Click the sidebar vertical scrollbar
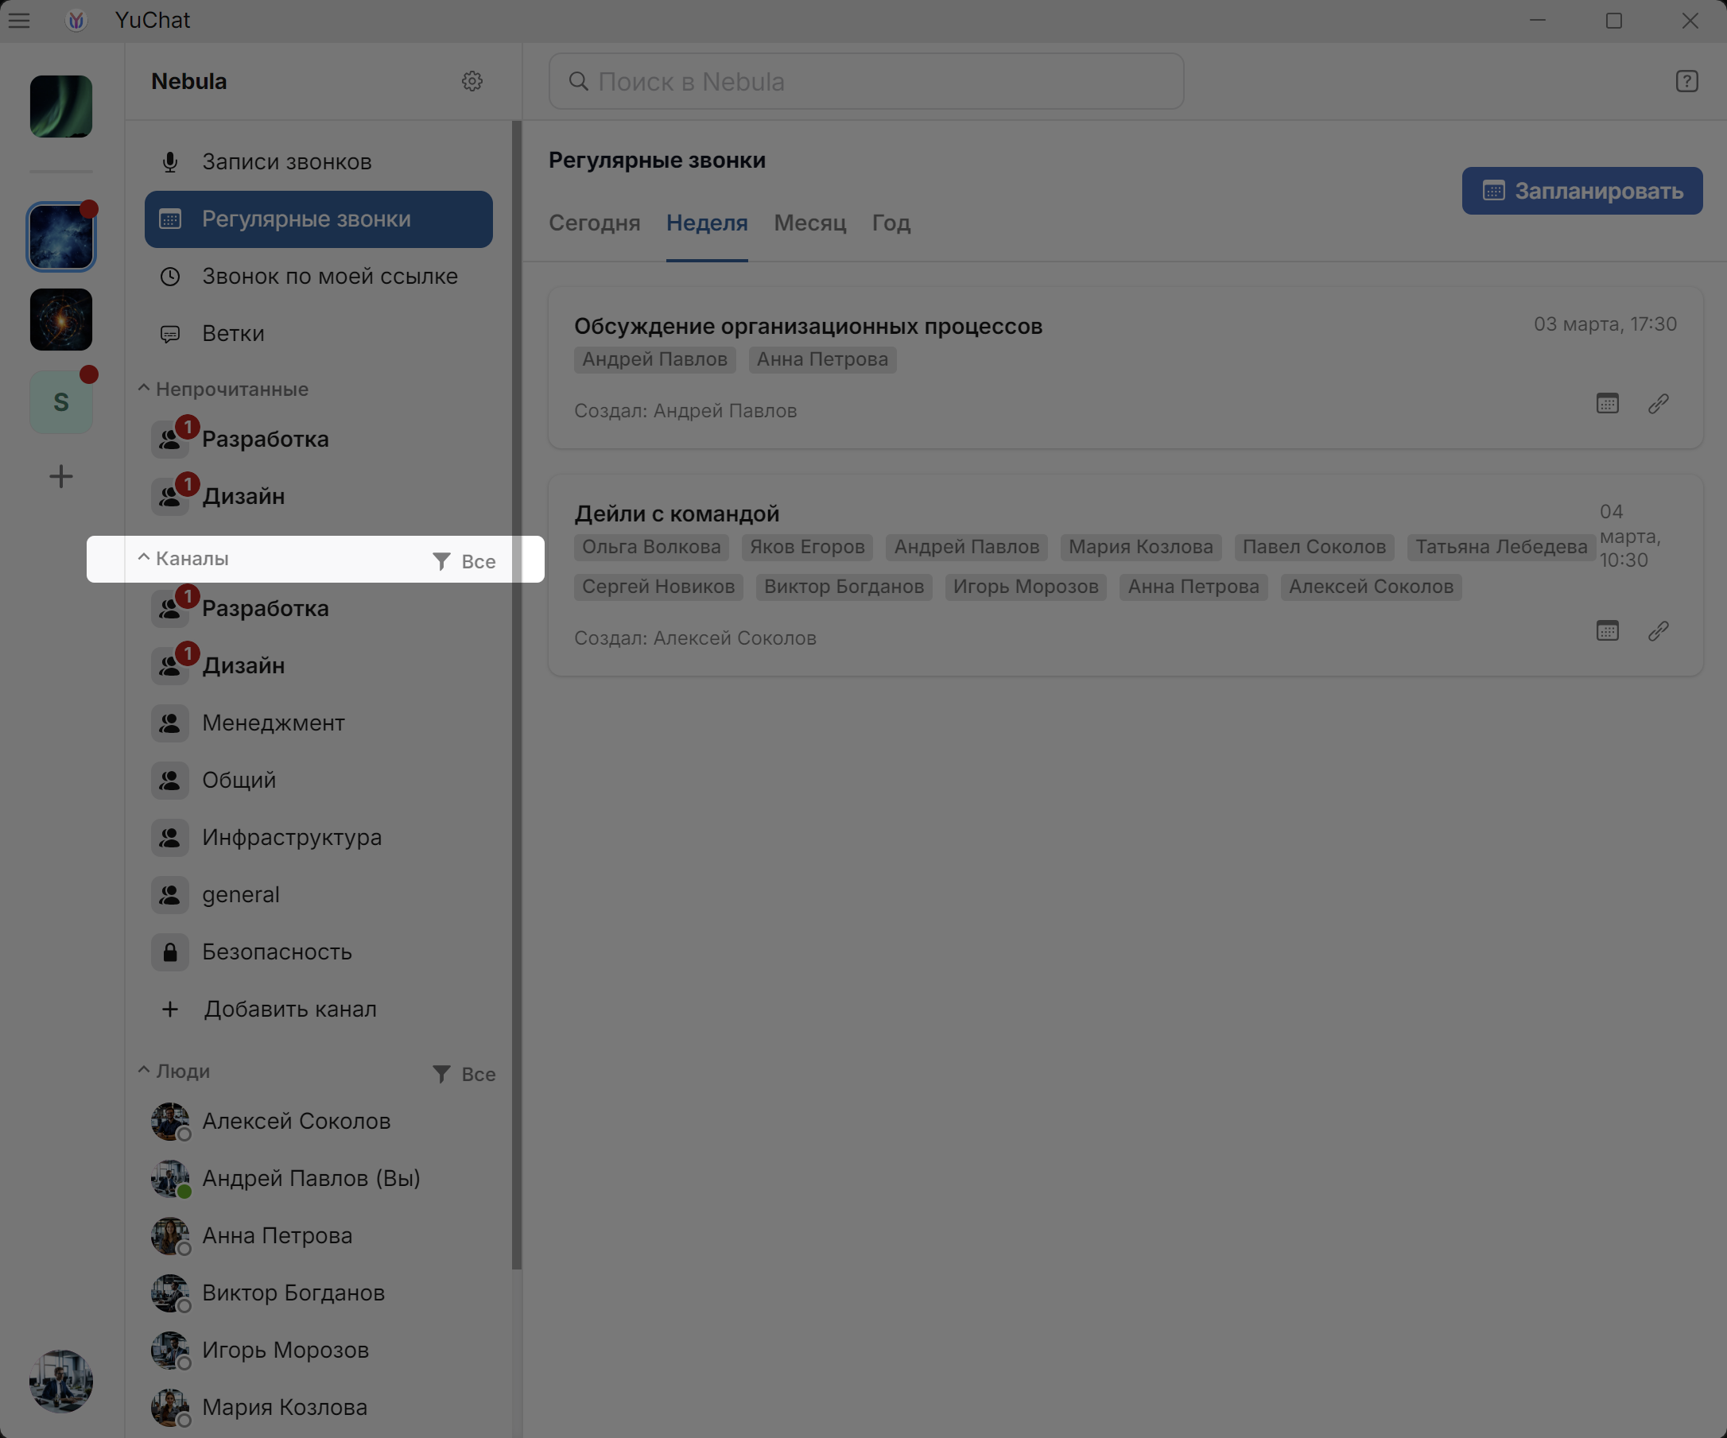The height and width of the screenshot is (1438, 1727). tap(517, 695)
